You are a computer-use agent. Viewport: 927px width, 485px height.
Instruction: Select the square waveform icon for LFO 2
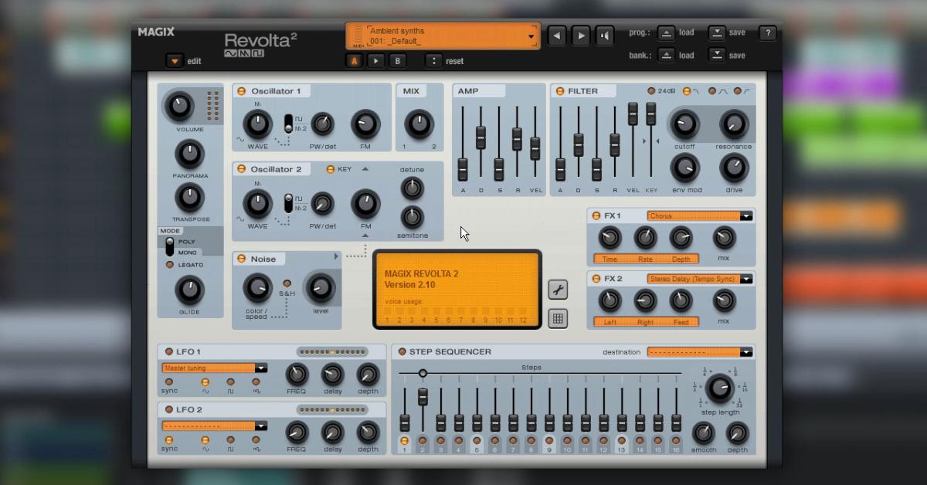click(x=230, y=440)
